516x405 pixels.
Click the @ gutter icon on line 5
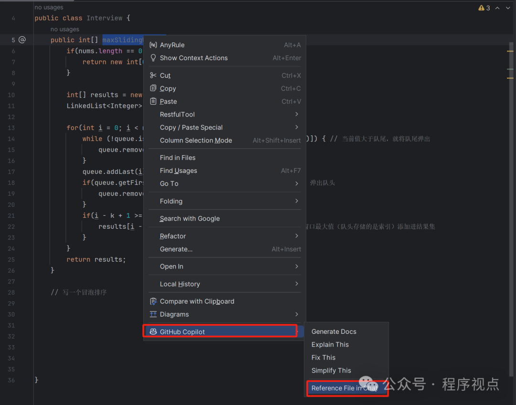[22, 40]
